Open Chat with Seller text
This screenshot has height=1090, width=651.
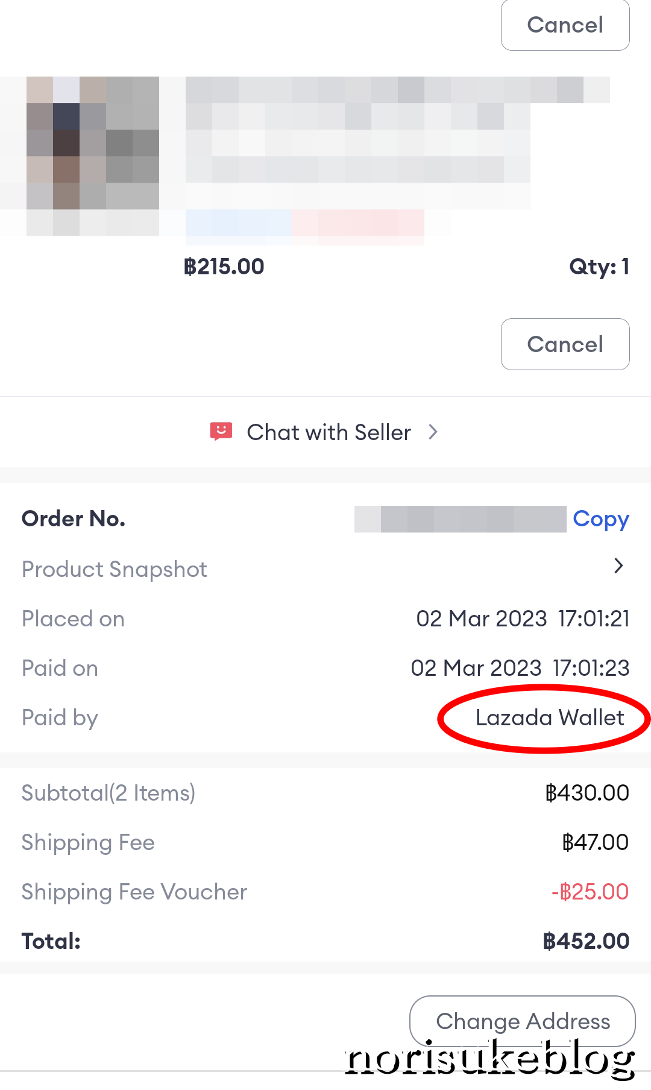pyautogui.click(x=329, y=432)
